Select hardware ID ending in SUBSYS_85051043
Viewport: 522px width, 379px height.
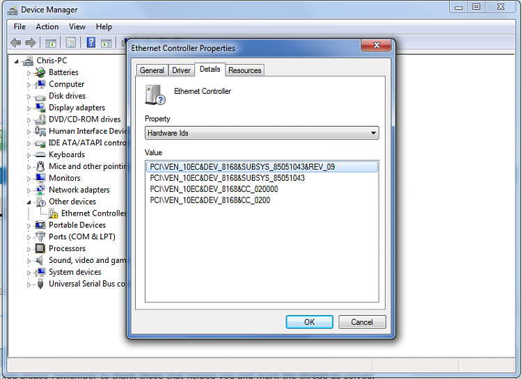point(227,178)
